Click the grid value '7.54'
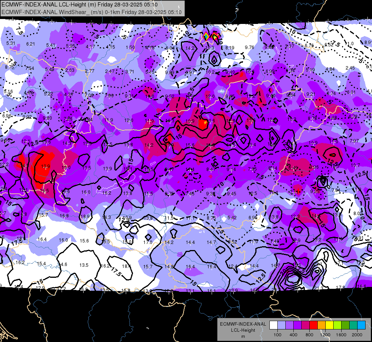This screenshot has height=342, width=372. pos(30,68)
